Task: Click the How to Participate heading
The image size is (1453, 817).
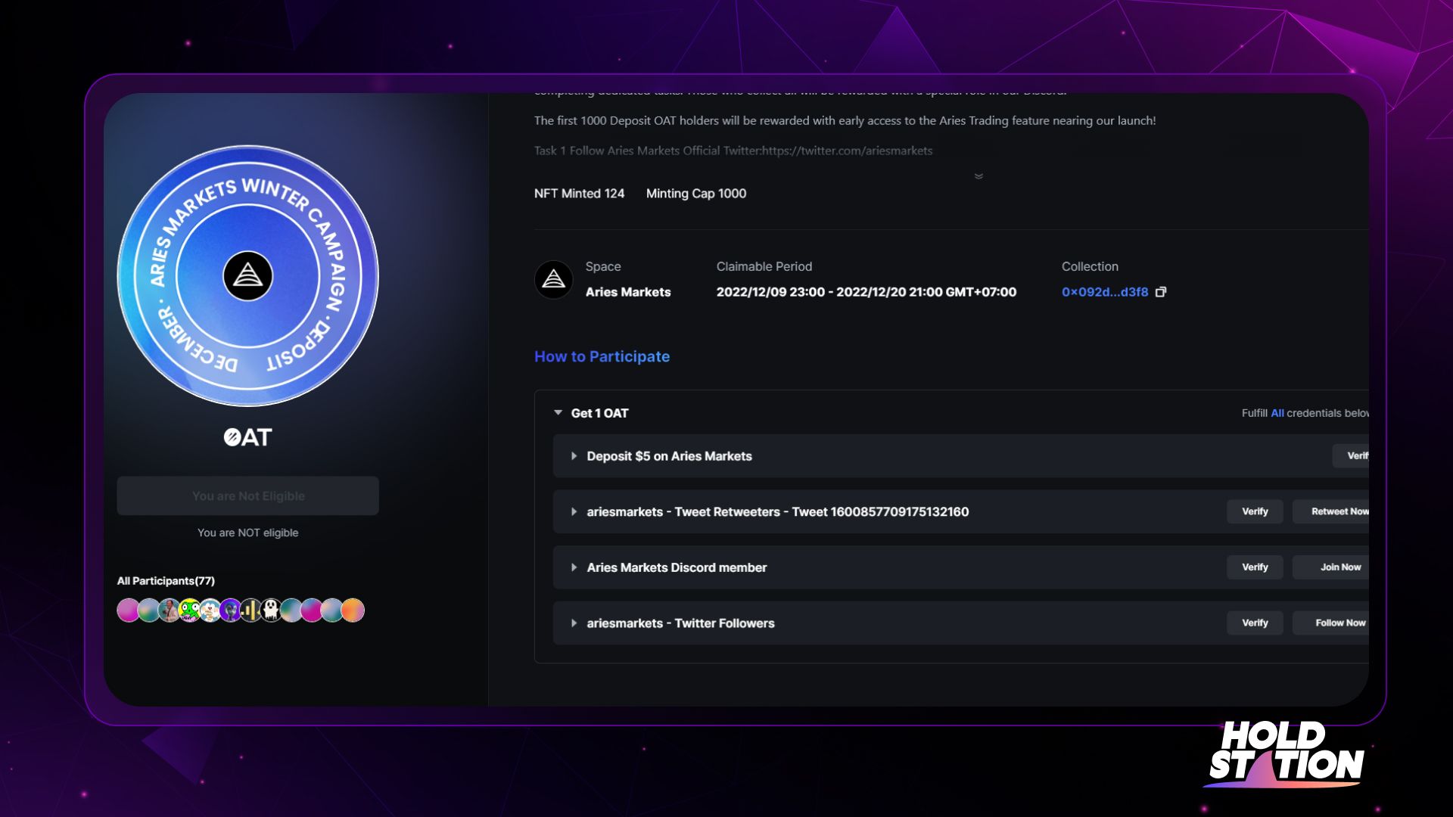Action: (x=602, y=356)
